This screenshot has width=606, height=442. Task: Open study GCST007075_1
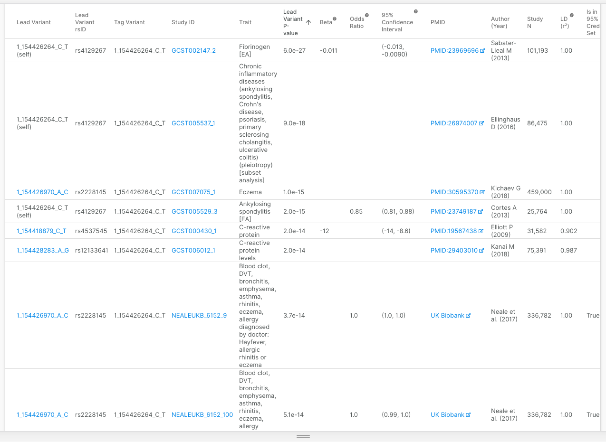[193, 192]
